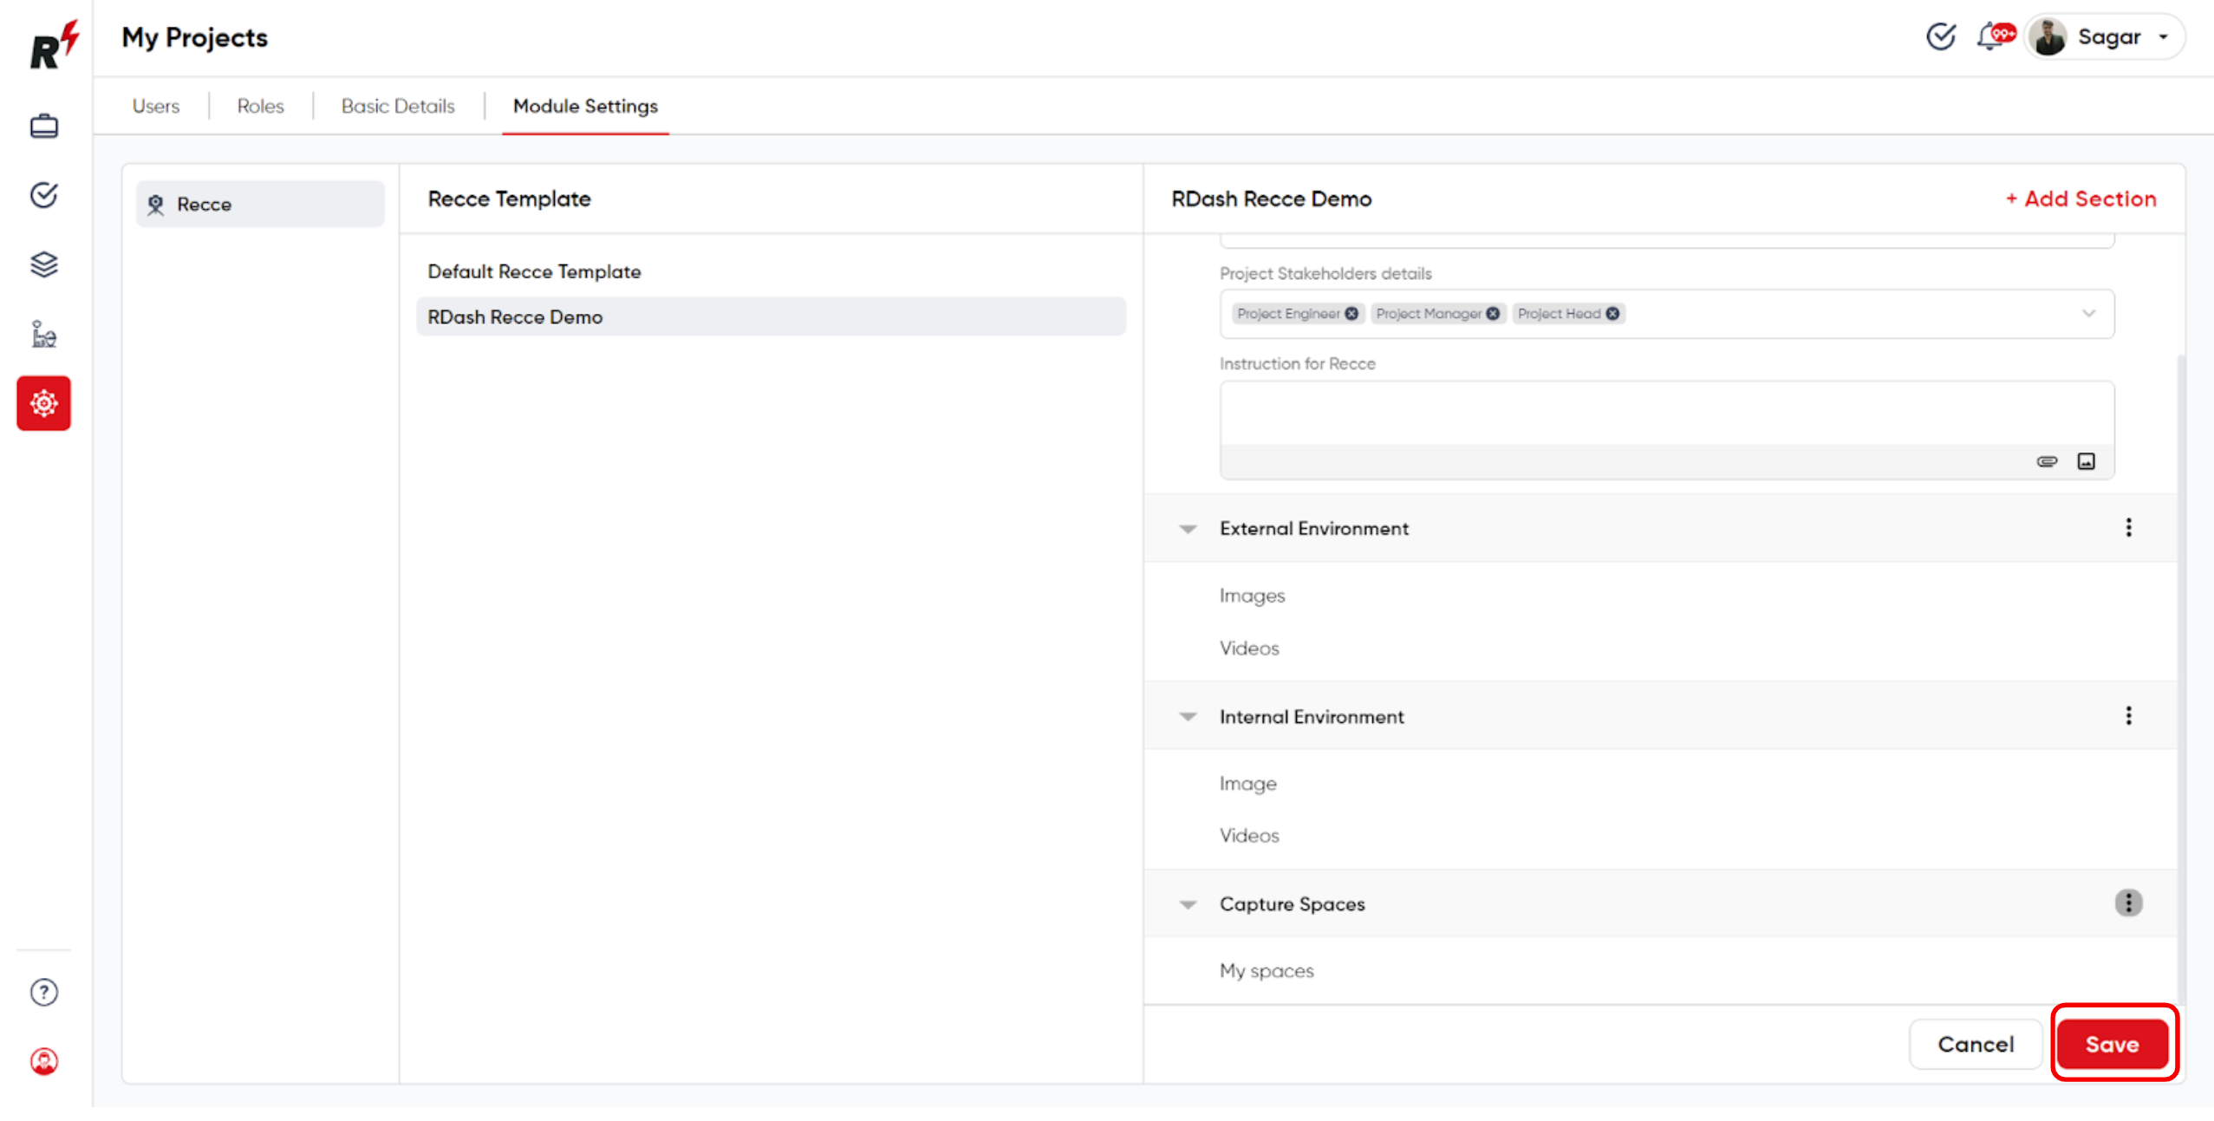
Task: Switch to the Module Settings tab
Action: pyautogui.click(x=585, y=106)
